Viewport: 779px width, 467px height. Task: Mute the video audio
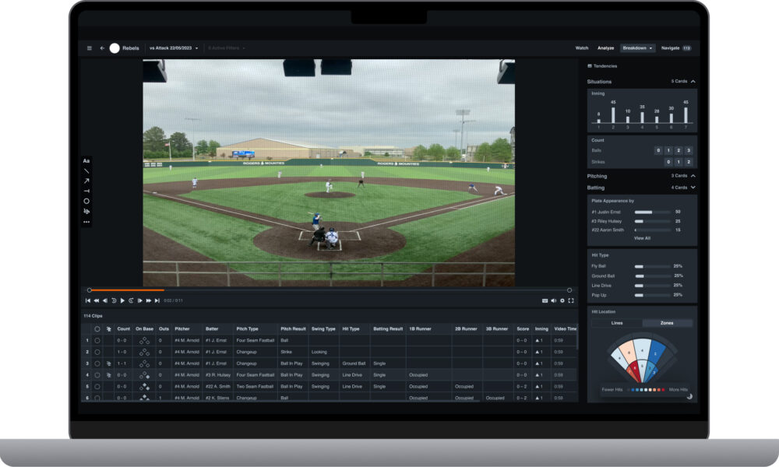553,300
